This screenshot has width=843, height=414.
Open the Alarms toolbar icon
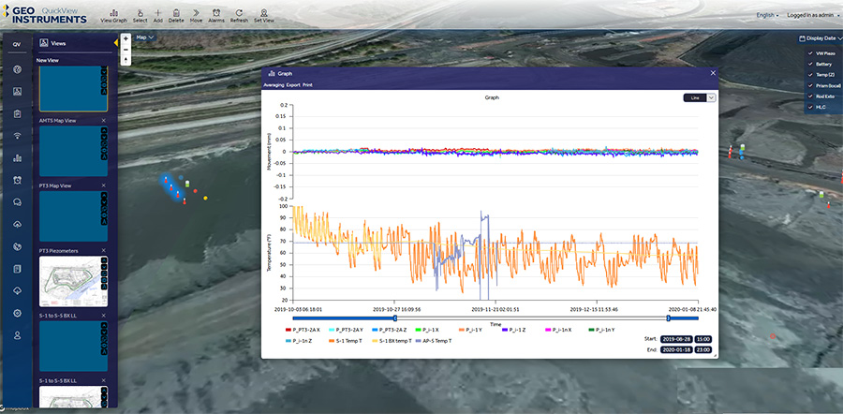tap(215, 14)
